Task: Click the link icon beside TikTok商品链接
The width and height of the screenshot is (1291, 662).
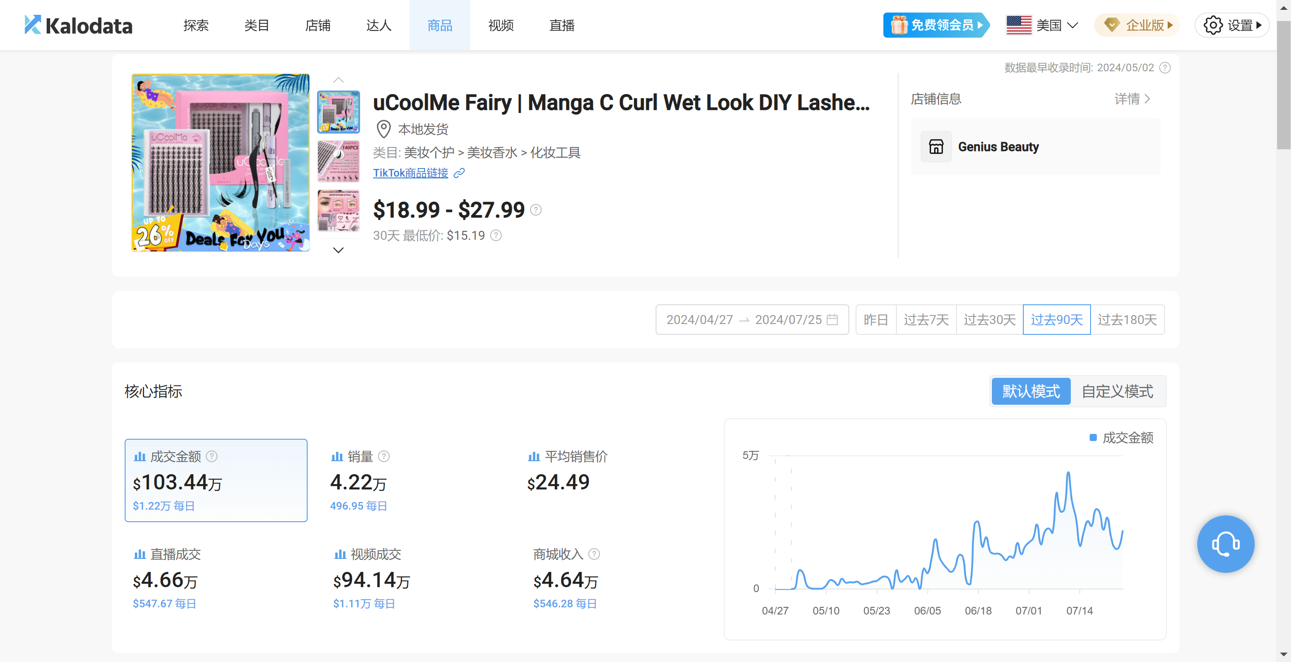Action: point(459,173)
